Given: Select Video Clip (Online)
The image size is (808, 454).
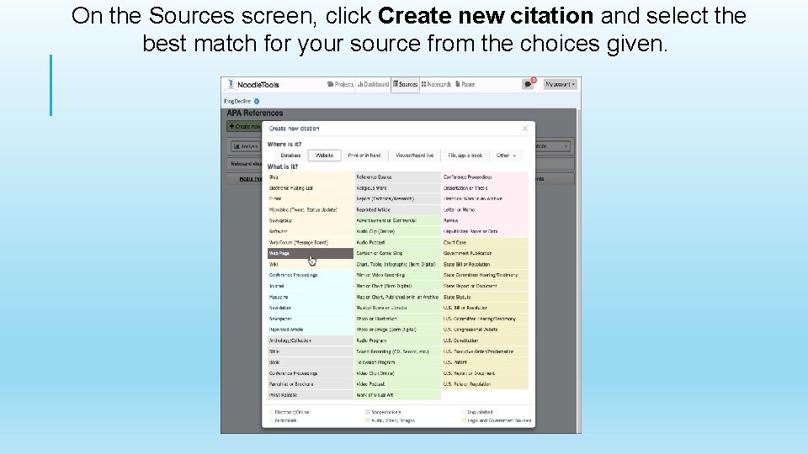Looking at the screenshot, I should [x=397, y=373].
